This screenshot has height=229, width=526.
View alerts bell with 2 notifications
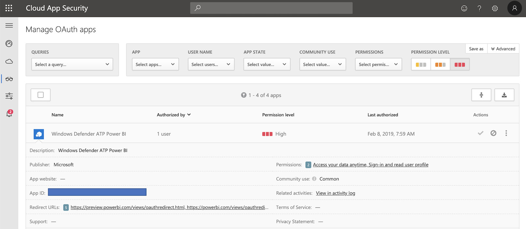9,113
